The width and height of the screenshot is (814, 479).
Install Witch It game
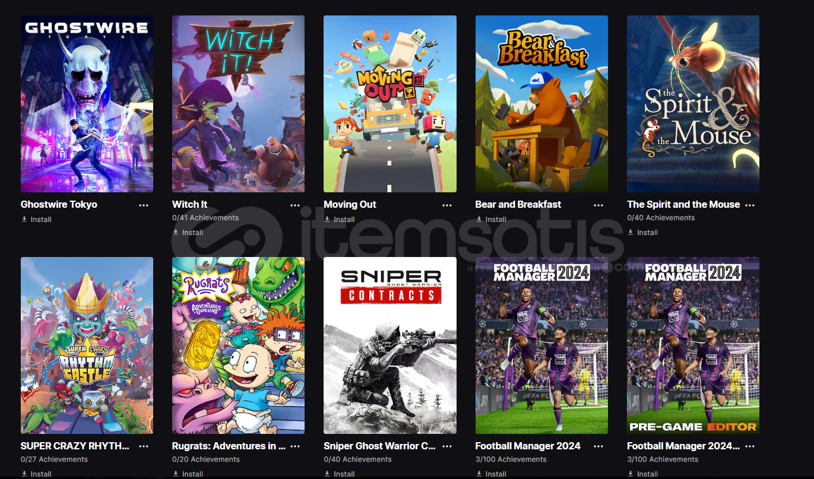tap(188, 233)
